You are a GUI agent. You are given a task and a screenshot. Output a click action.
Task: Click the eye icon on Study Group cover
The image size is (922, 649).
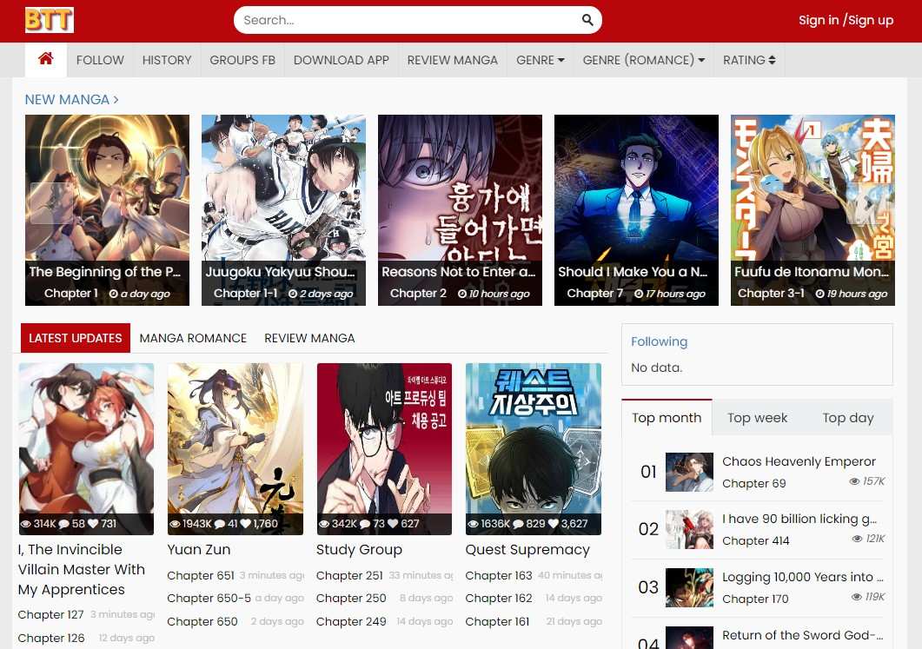click(x=324, y=523)
